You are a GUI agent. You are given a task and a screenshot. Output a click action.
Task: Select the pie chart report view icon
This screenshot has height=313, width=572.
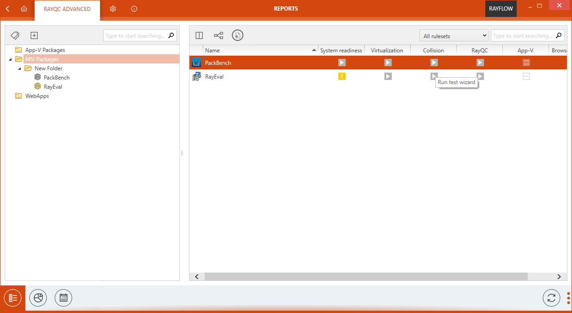pos(38,298)
